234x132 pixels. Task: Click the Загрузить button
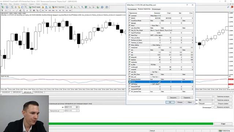pos(173,98)
